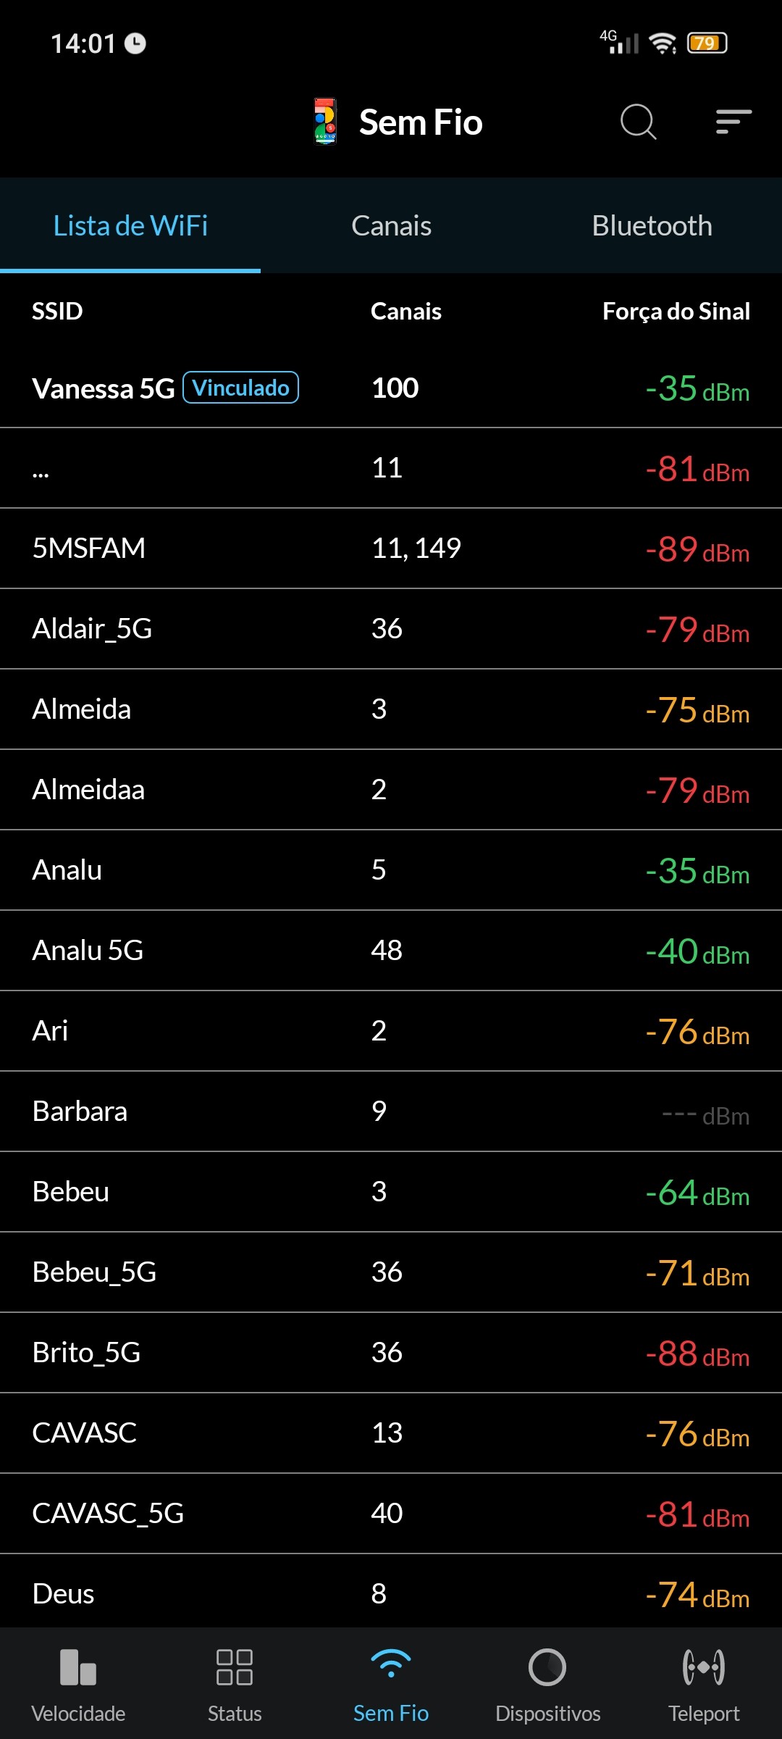Viewport: 782px width, 1739px height.
Task: Tap the phone device icon beside Sem Fio
Action: click(x=325, y=122)
